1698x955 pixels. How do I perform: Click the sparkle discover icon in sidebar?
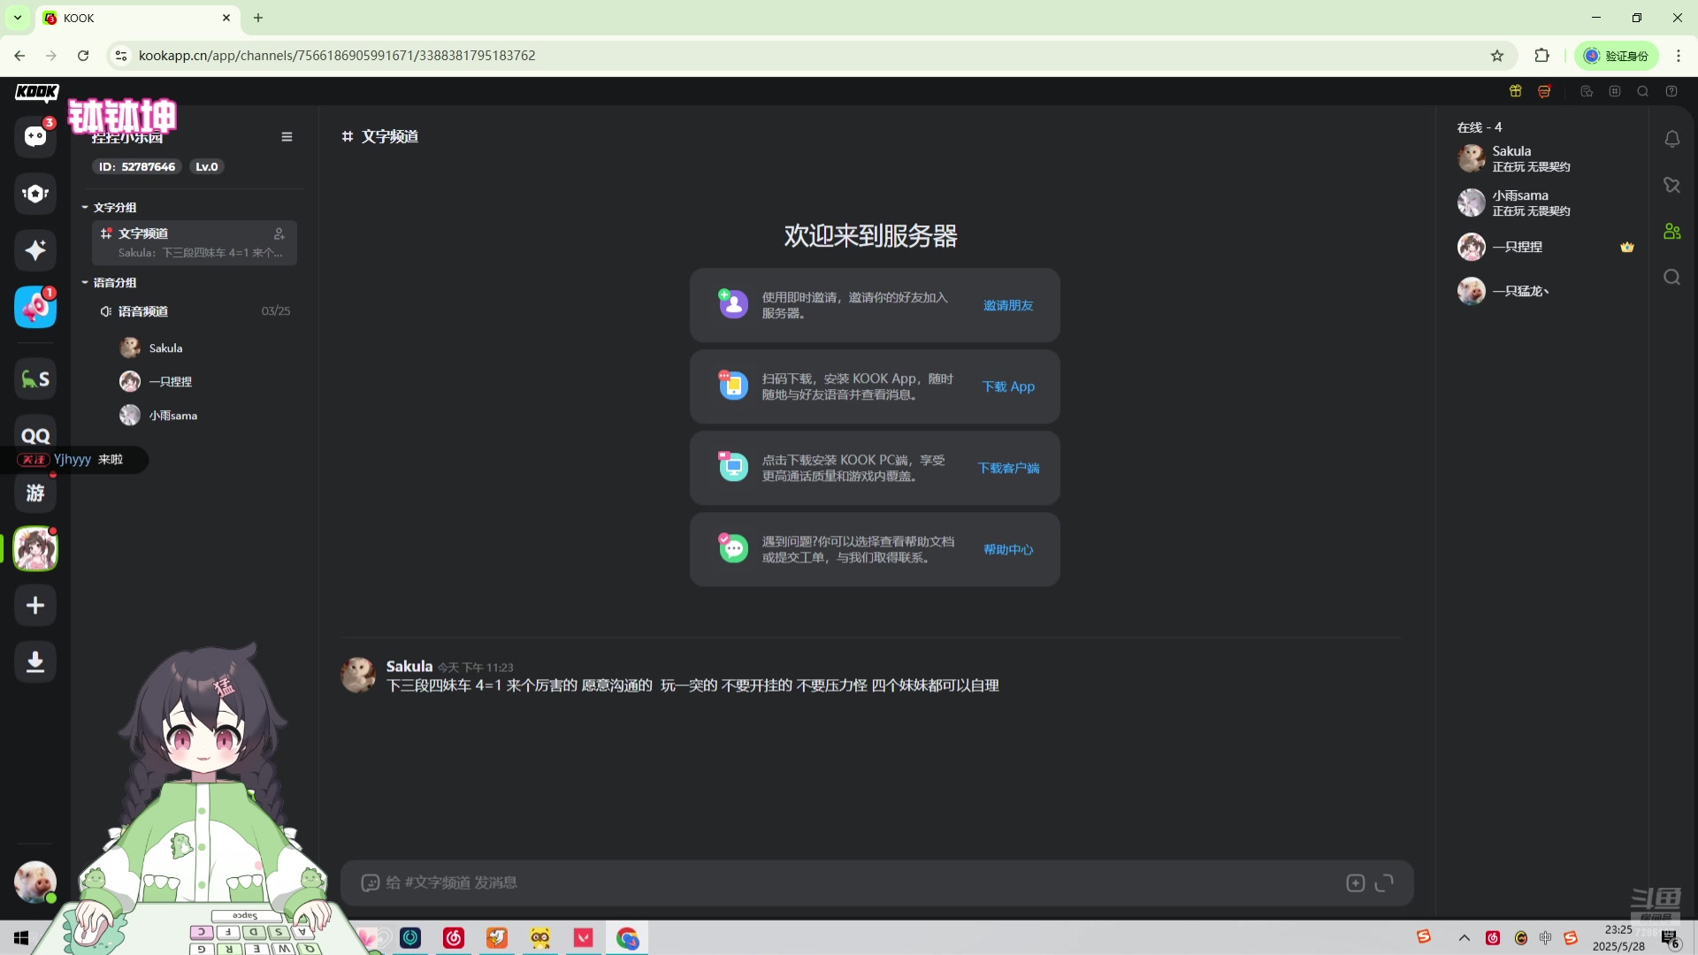pyautogui.click(x=35, y=250)
